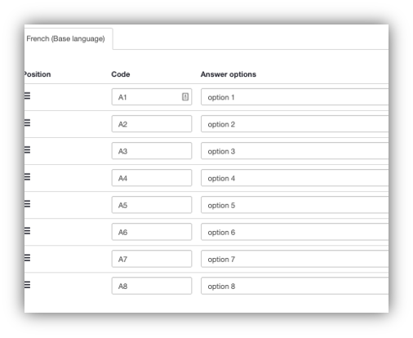Click the option 8 answer field

point(295,286)
